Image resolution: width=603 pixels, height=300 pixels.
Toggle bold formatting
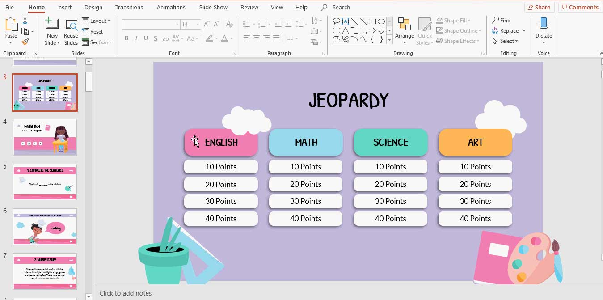(127, 38)
